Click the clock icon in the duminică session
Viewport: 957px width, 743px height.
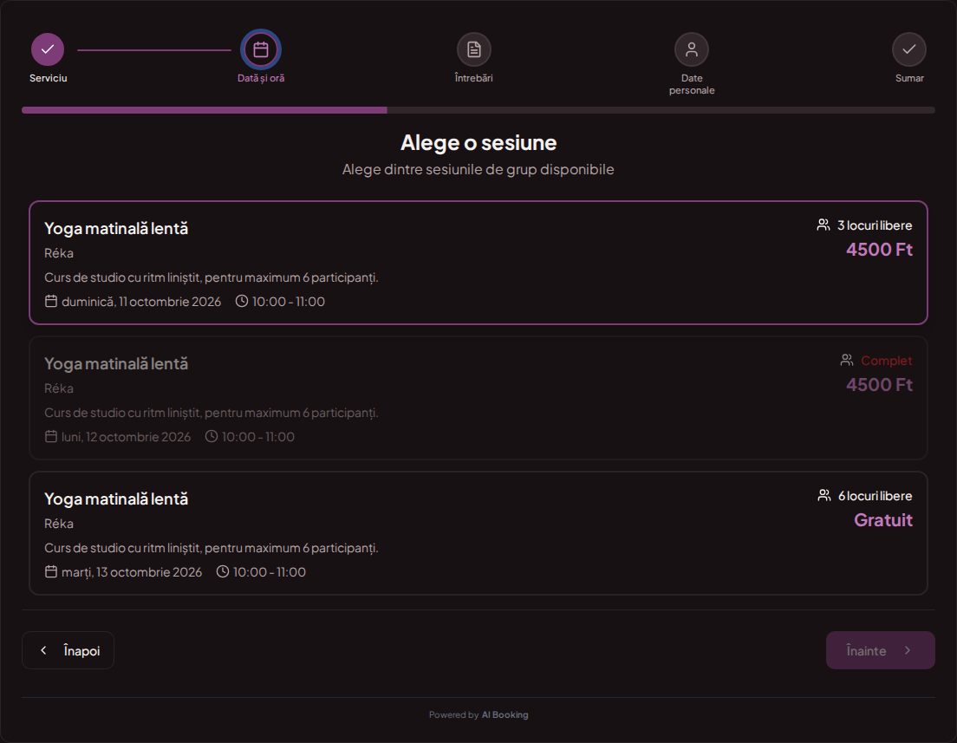242,301
